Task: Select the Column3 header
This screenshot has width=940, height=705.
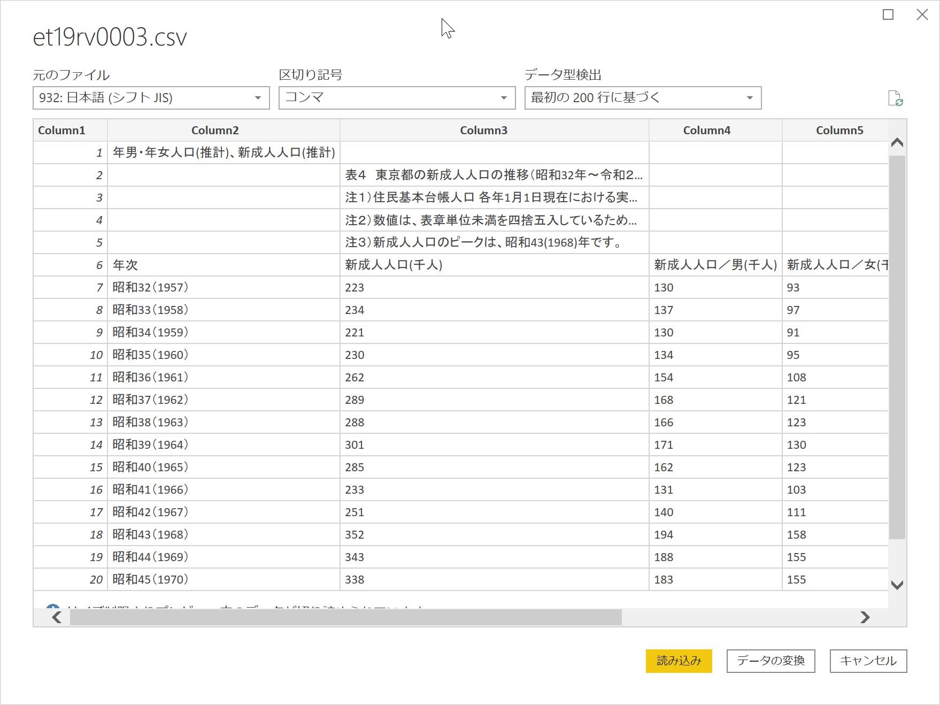Action: coord(495,131)
